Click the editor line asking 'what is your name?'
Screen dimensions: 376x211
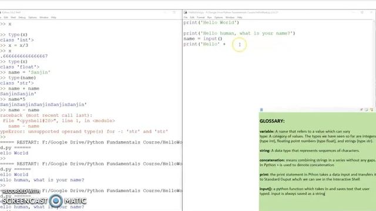(x=239, y=33)
